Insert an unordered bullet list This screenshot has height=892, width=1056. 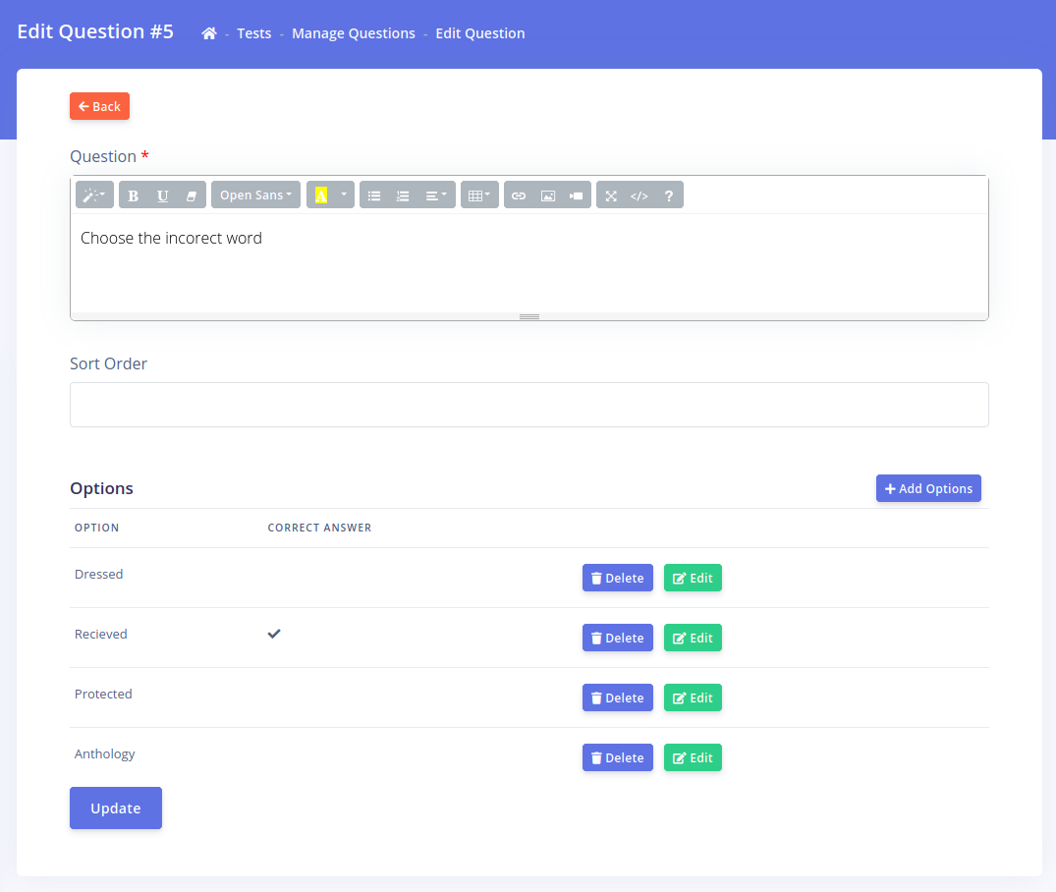click(x=374, y=195)
